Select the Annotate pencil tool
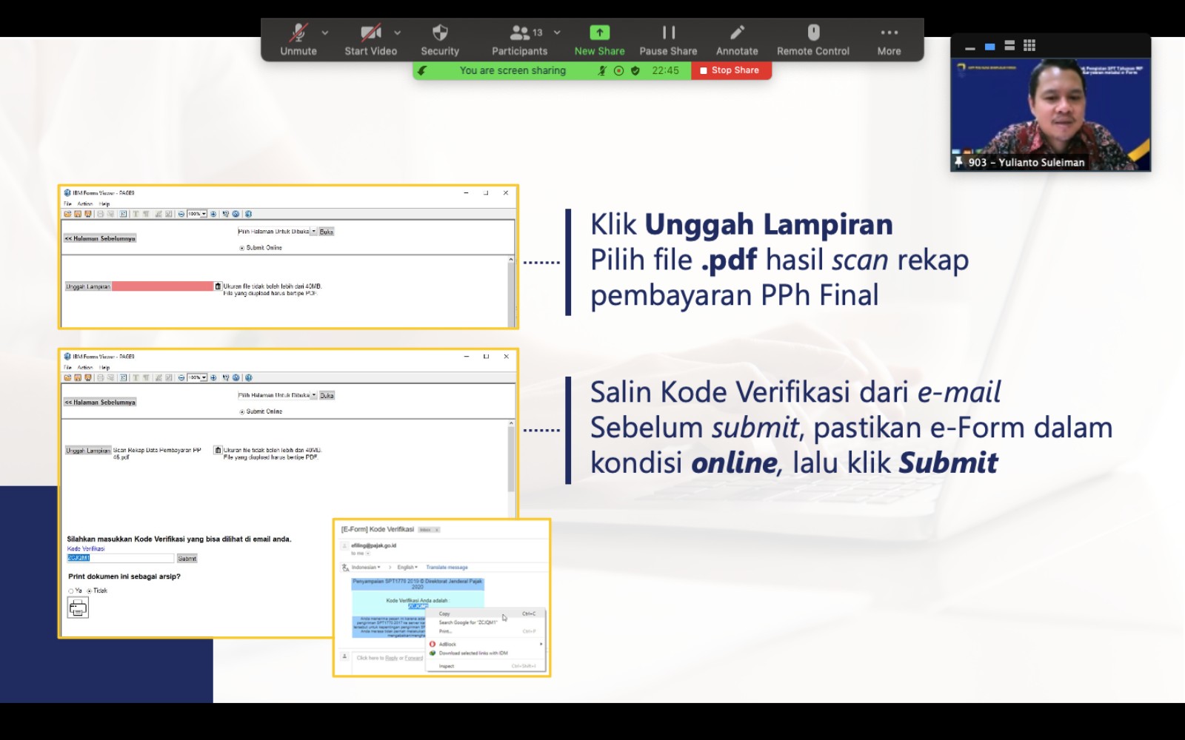The height and width of the screenshot is (740, 1185). point(737,40)
